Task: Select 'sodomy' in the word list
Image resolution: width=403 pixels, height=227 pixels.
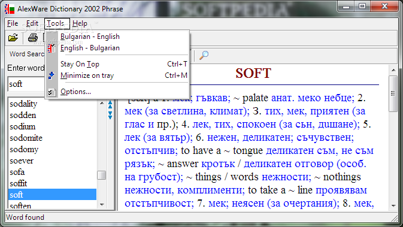Action: tap(53, 149)
